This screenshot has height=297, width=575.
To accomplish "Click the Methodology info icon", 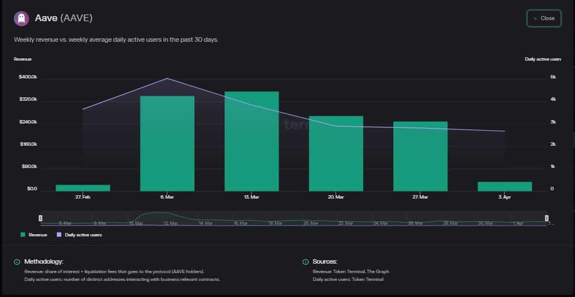I will pos(17,261).
